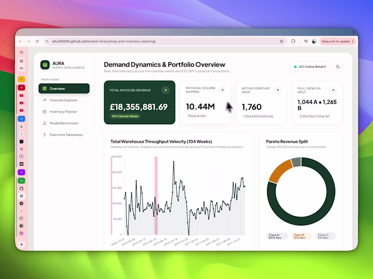Click the browser forward arrow
The image size is (373, 279).
pyautogui.click(x=29, y=41)
